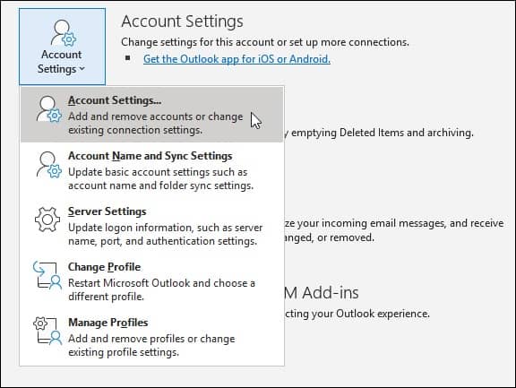
Task: Click the 'Account Settings' heading text
Action: (183, 22)
